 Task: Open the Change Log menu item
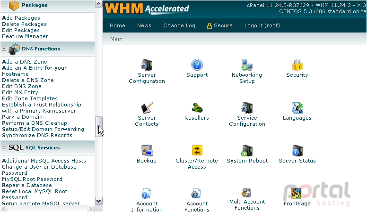click(x=179, y=25)
